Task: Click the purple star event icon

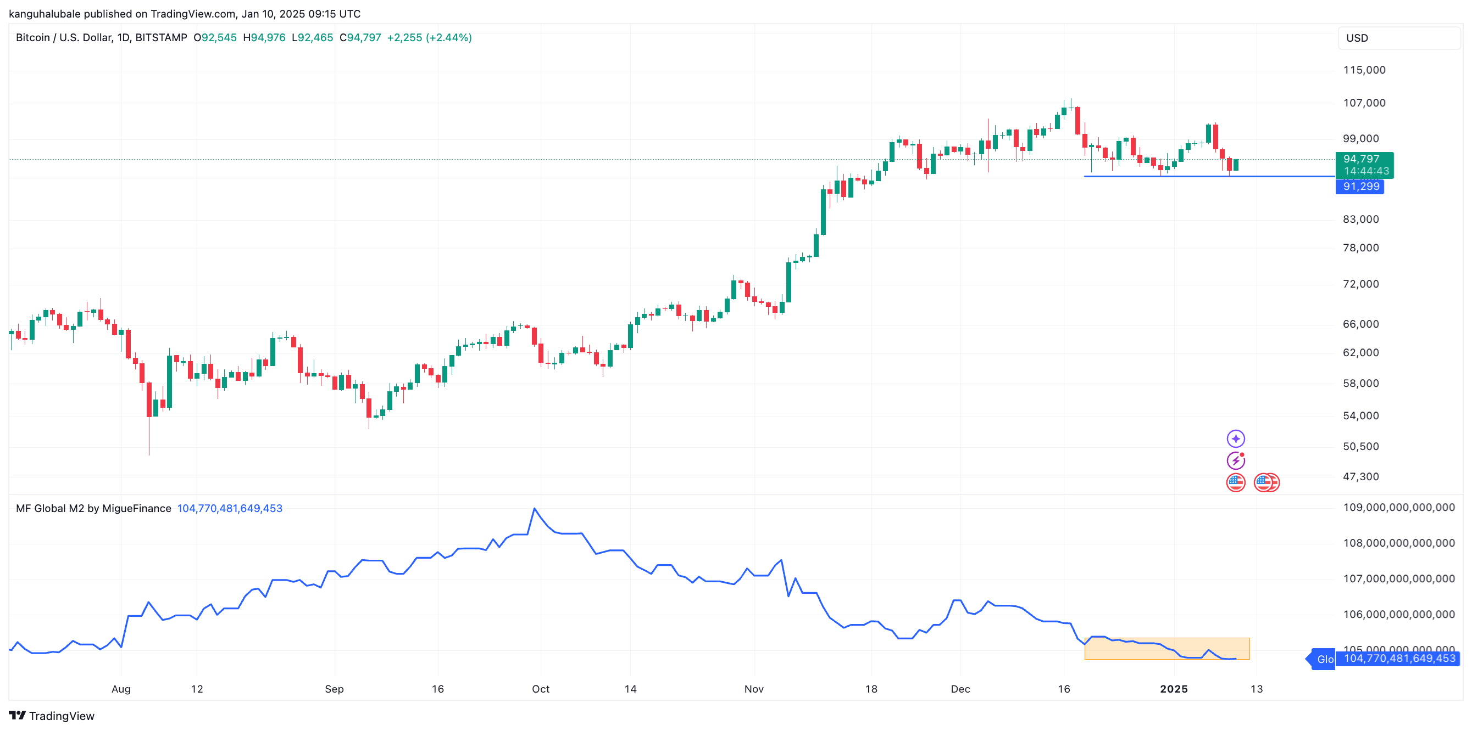Action: (1235, 438)
